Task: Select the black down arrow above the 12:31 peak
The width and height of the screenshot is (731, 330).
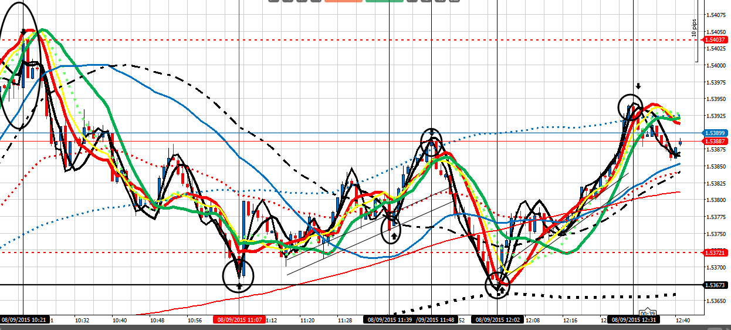Action: click(638, 86)
